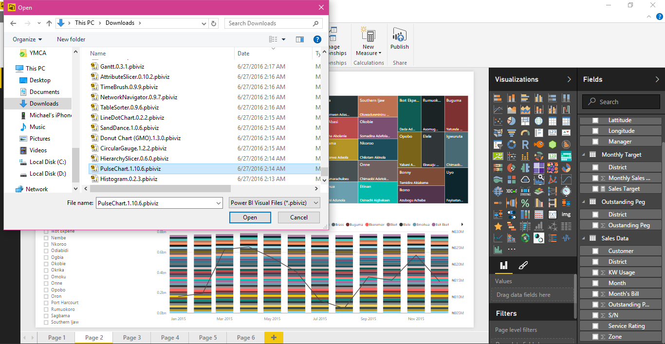
Task: Tick the Nembe slicer checkbox
Action: tap(46, 238)
